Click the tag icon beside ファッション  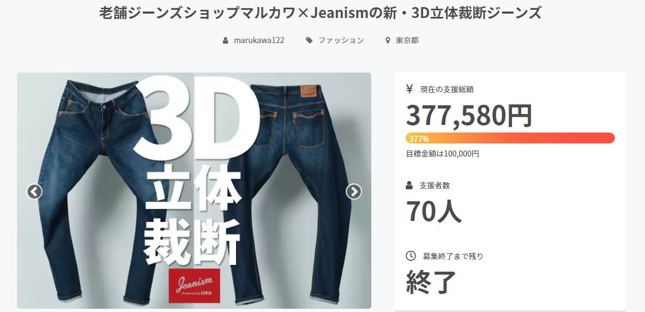tap(309, 40)
